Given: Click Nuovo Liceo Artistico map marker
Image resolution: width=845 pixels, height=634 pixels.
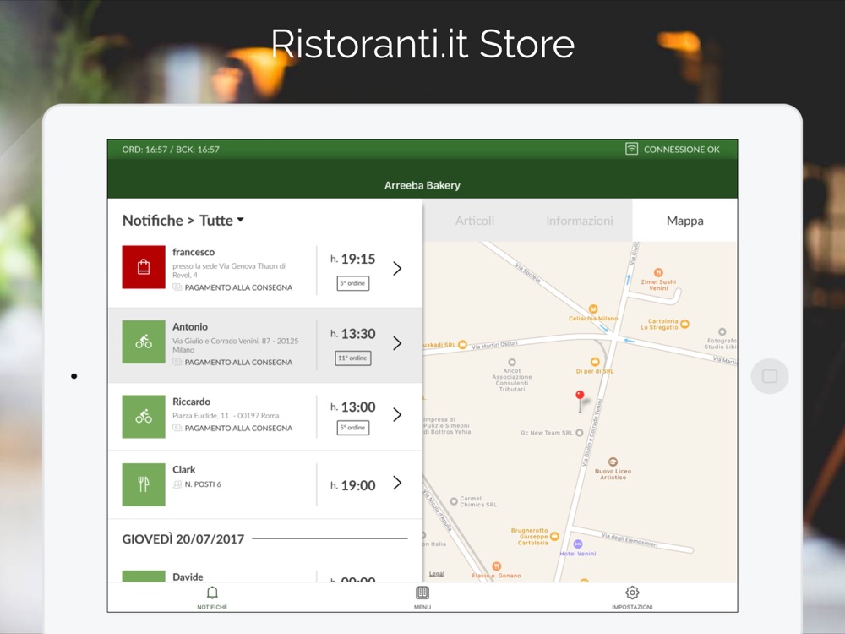Looking at the screenshot, I should (x=613, y=462).
